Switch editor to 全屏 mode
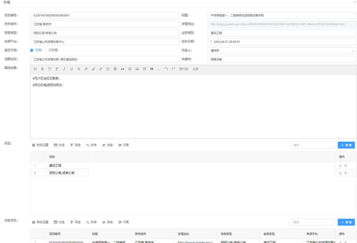This screenshot has width=357, height=243. pos(195,69)
